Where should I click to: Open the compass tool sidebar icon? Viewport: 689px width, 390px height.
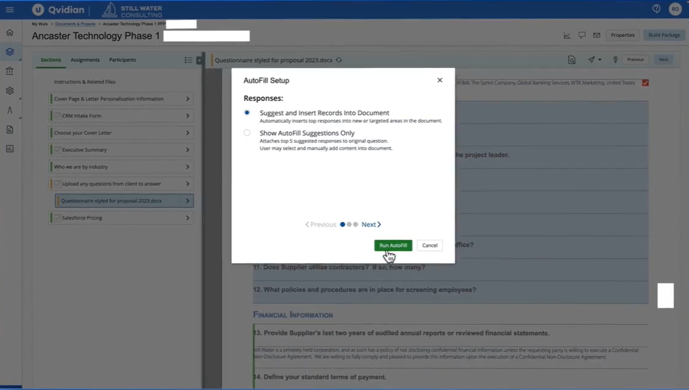10,110
